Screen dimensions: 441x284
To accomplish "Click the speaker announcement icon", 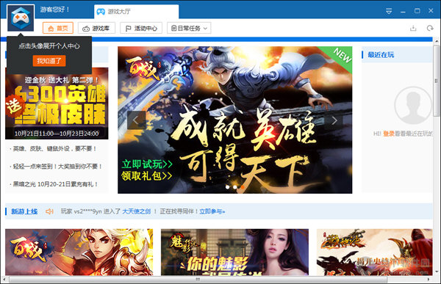I will click(x=49, y=211).
